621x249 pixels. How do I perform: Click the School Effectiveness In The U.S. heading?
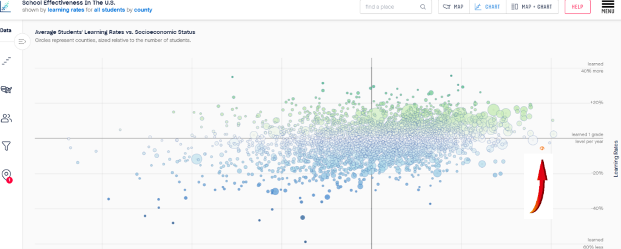(x=68, y=2)
